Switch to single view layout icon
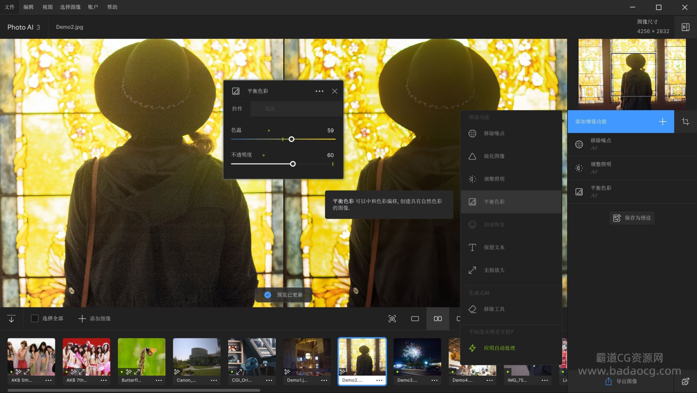 [415, 319]
